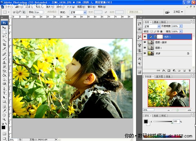196x141 pixels.
Task: Expand the opacity slider arrow
Action: tap(181, 26)
